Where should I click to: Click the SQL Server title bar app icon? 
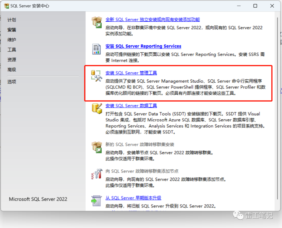(x=7, y=6)
